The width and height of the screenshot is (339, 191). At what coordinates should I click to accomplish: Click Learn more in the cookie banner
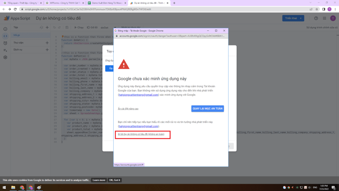click(99, 180)
